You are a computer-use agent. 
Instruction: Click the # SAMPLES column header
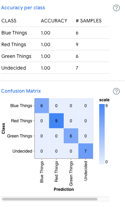point(88,21)
